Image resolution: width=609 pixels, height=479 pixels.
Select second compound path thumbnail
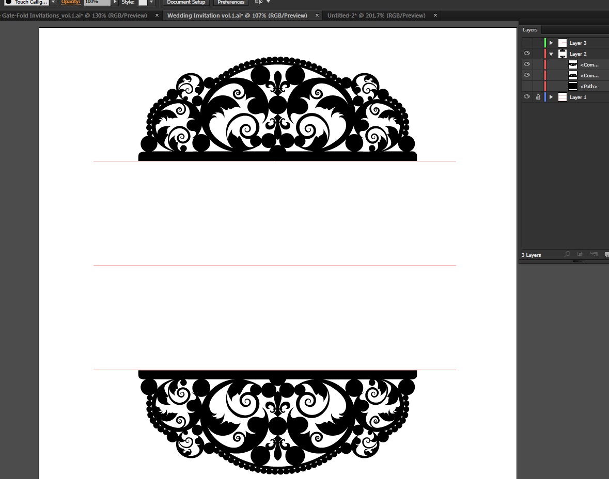[573, 75]
